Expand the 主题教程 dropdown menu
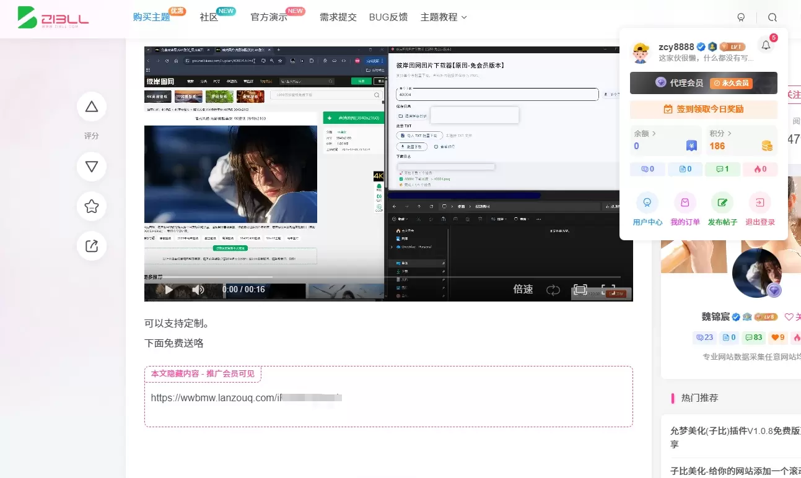This screenshot has width=801, height=478. pos(444,17)
